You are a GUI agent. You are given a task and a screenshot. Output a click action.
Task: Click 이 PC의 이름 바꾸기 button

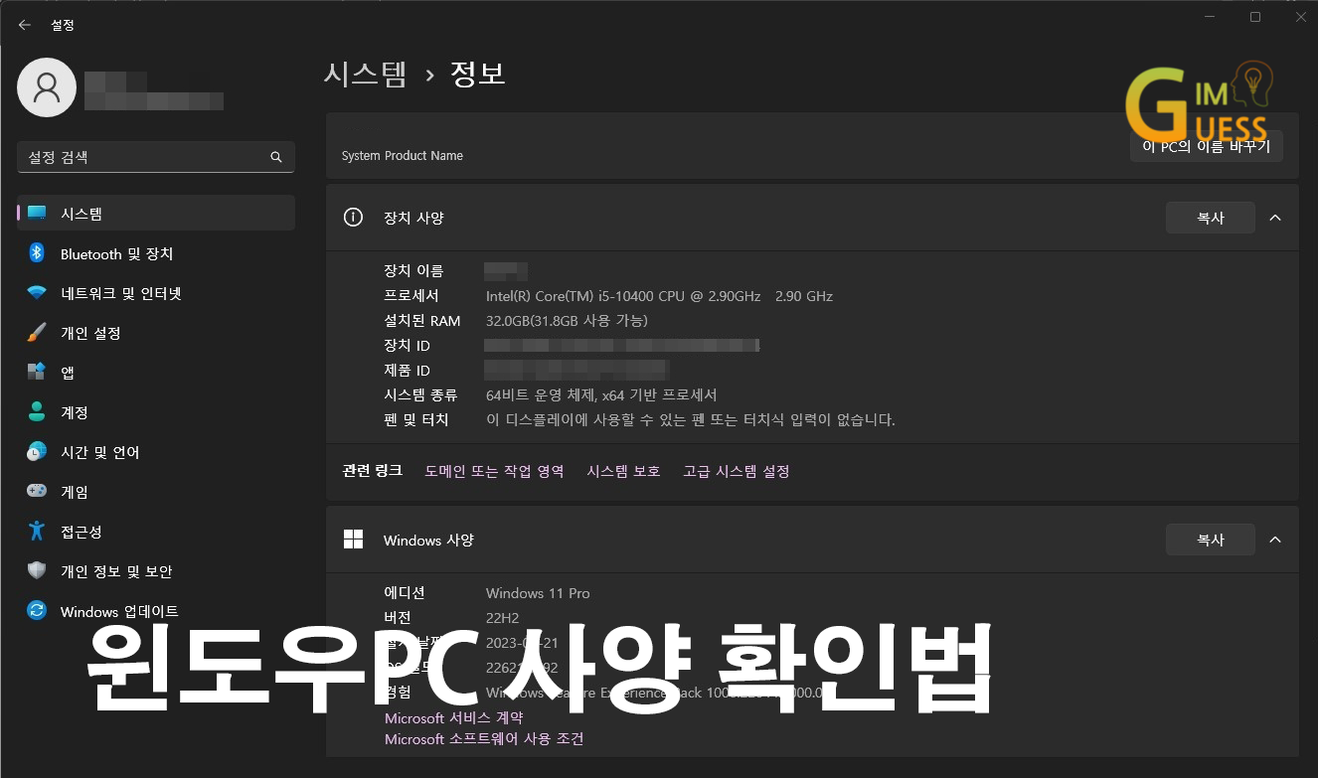click(1207, 146)
